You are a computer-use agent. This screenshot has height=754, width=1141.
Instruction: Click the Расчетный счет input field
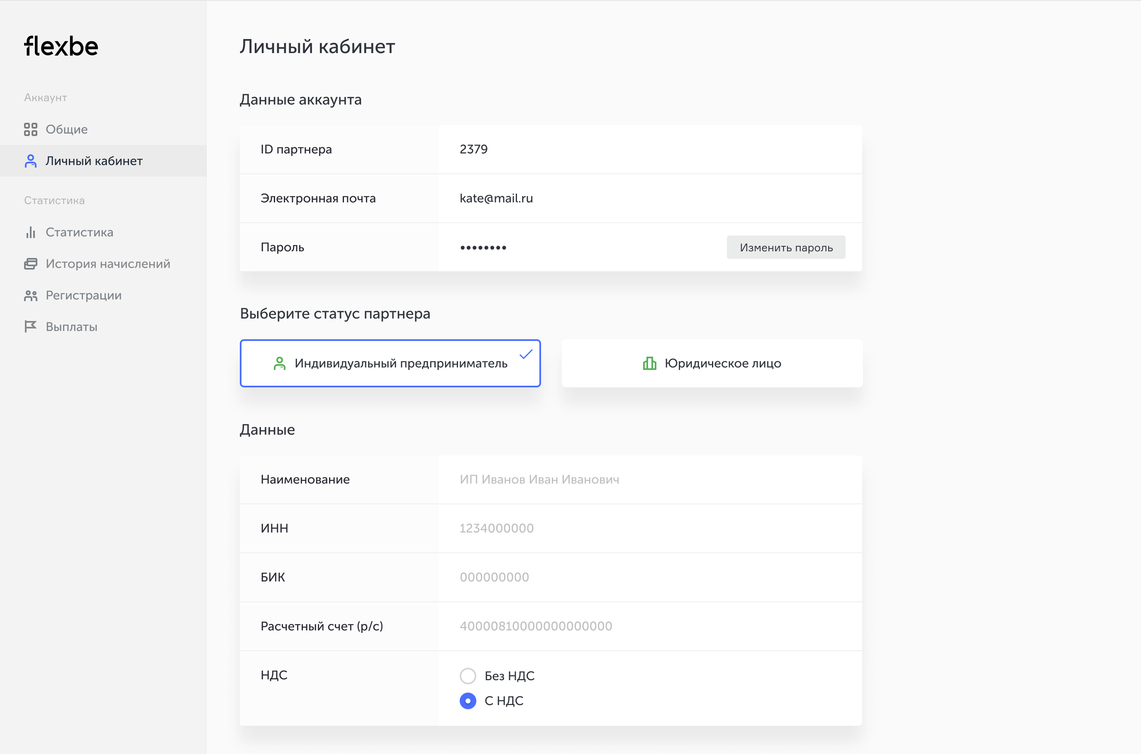(649, 626)
